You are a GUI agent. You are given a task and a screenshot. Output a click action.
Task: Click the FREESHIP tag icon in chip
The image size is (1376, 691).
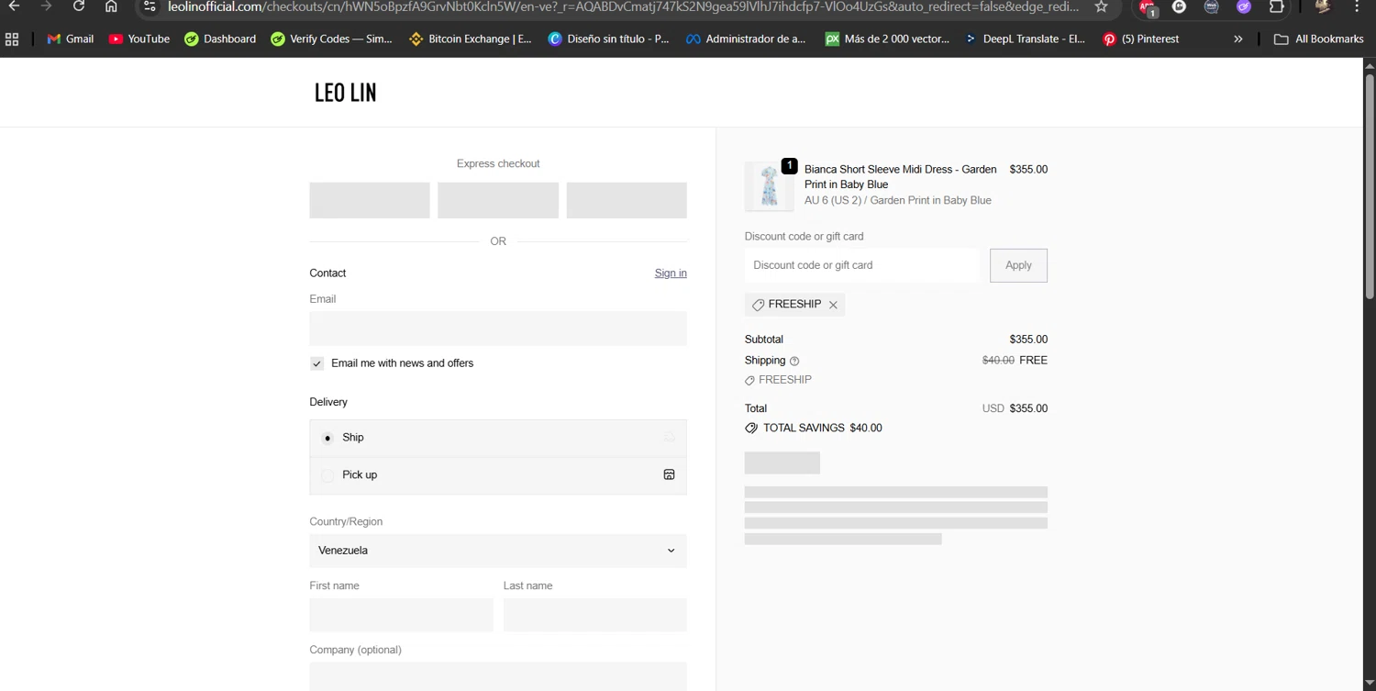758,305
